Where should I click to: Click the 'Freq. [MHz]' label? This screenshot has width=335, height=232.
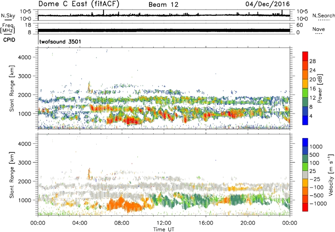(8, 28)
